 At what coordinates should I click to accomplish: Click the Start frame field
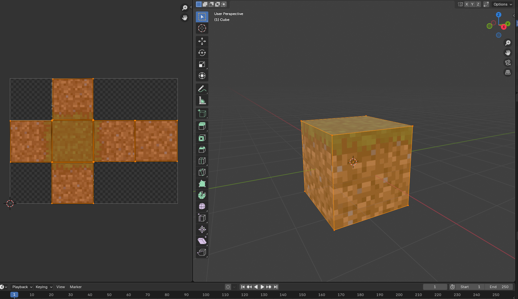(470, 287)
